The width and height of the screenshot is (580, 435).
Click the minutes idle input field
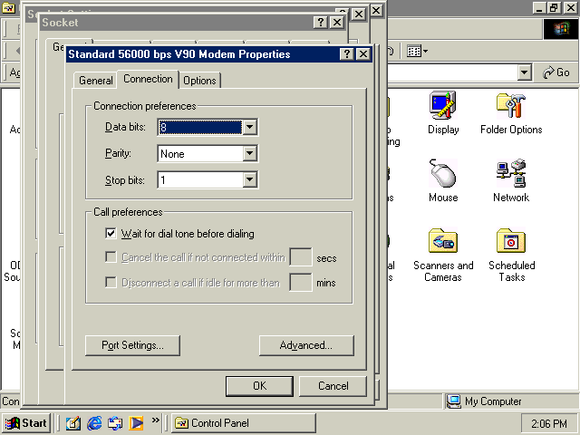(x=301, y=282)
